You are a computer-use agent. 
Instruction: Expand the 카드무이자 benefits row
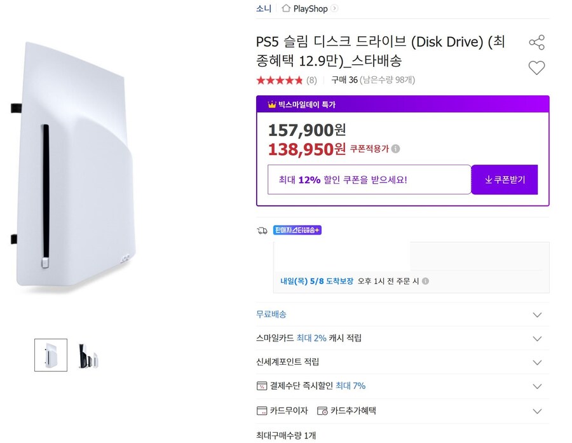coord(537,411)
